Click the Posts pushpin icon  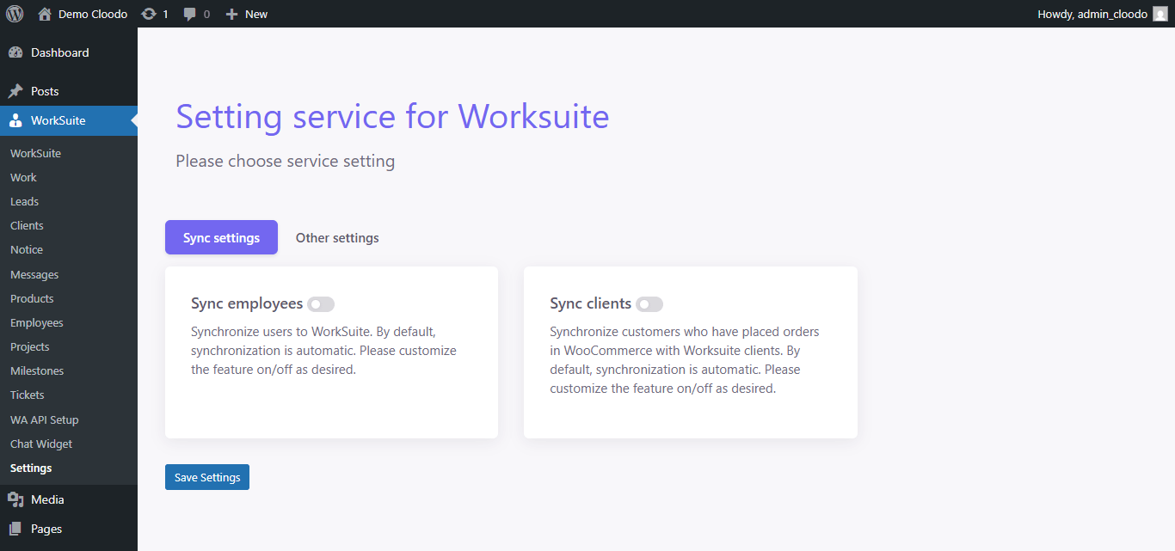click(15, 91)
